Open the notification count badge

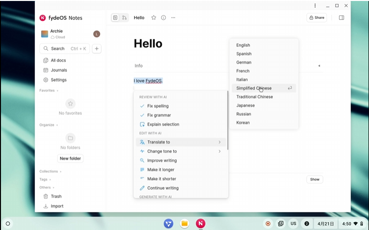(307, 224)
